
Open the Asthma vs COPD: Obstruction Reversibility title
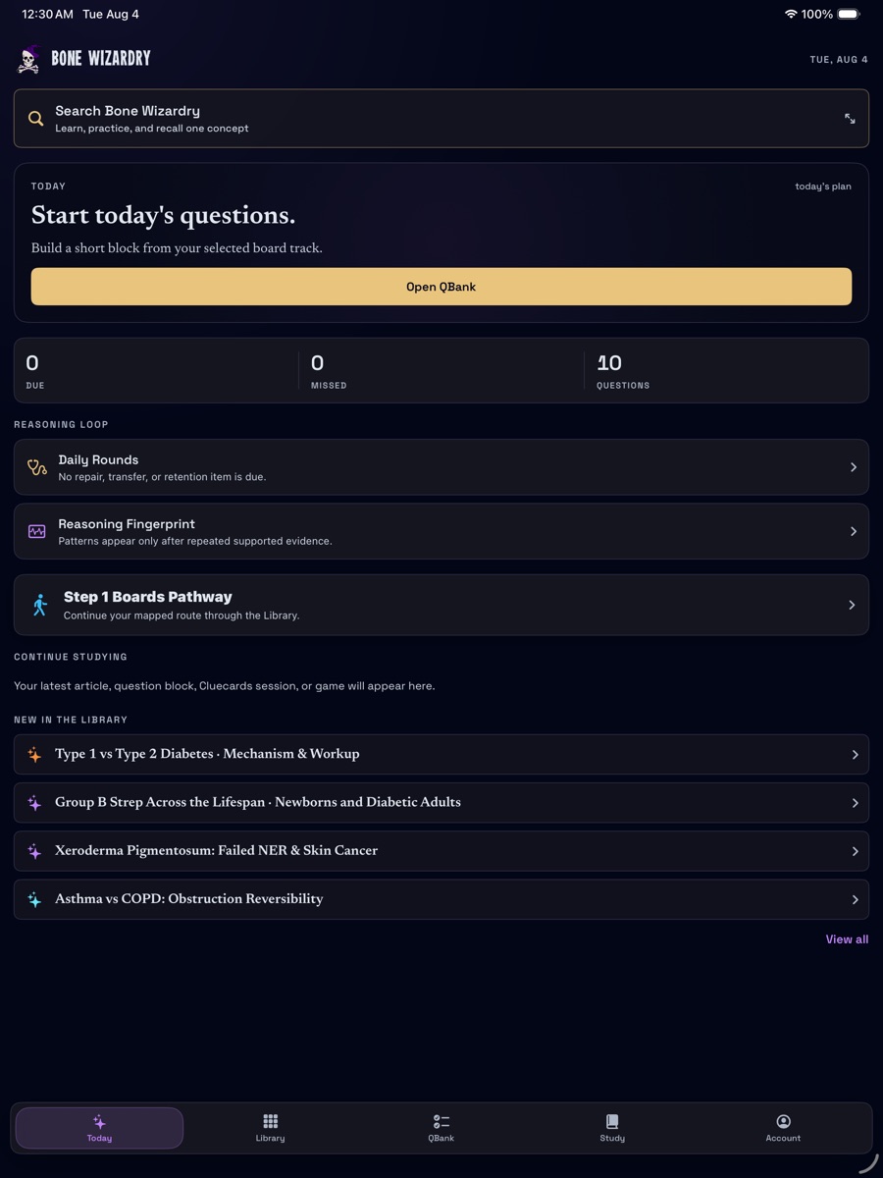coord(188,898)
